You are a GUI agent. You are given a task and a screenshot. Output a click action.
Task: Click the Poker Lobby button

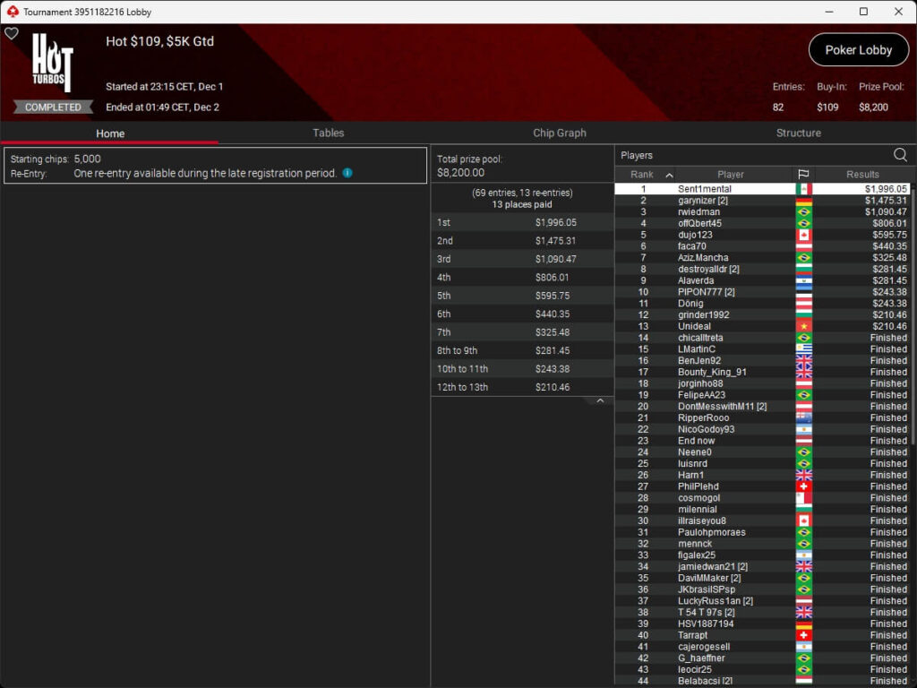tap(858, 50)
